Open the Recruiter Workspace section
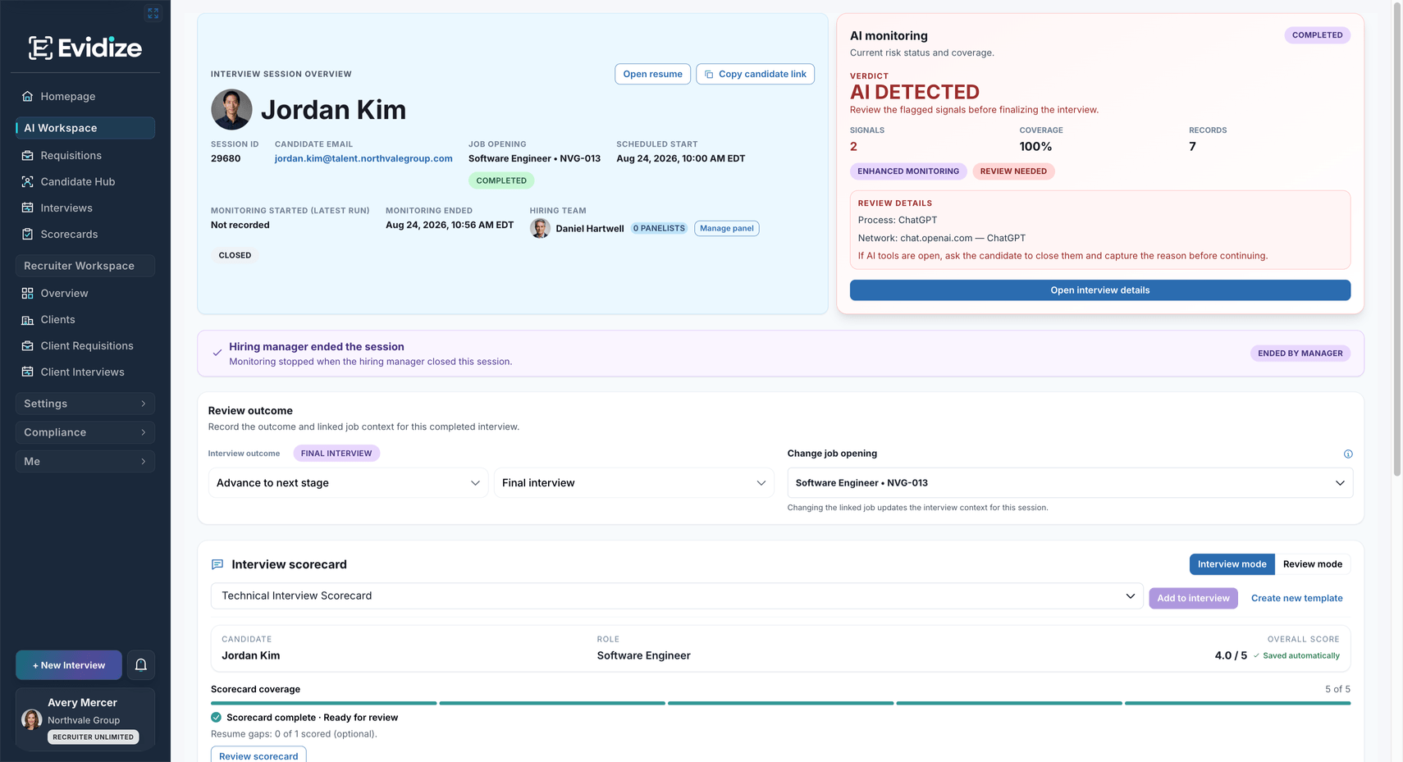Image resolution: width=1403 pixels, height=762 pixels. pyautogui.click(x=85, y=266)
